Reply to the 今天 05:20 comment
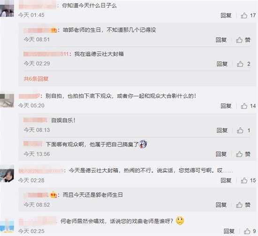The height and width of the screenshot is (236, 258). click(226, 106)
